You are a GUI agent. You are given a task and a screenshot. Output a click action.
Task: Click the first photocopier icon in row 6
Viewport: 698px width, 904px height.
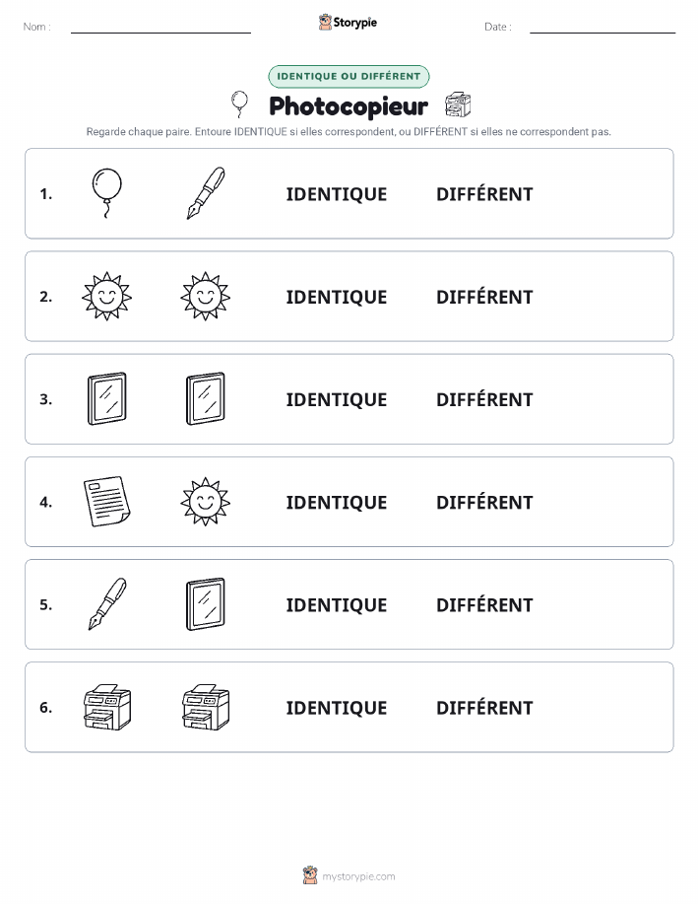[x=107, y=707]
